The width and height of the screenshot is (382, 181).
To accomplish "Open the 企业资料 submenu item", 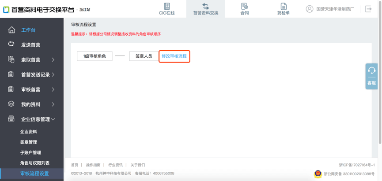I will (x=29, y=132).
